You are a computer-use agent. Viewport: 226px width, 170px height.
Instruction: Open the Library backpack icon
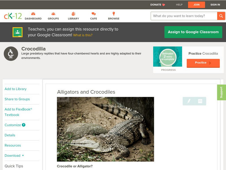(x=73, y=13)
